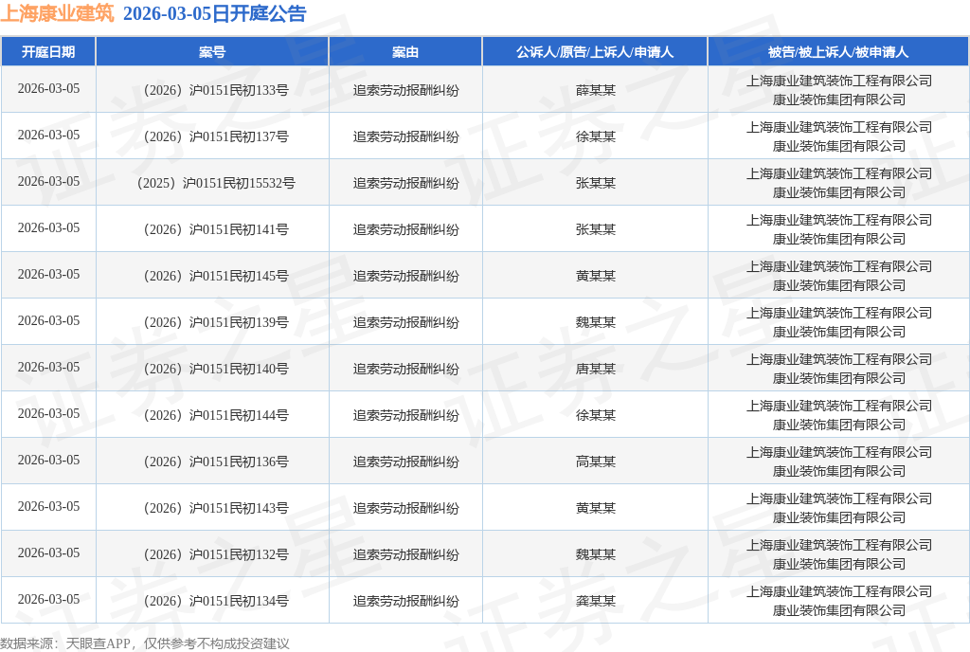The image size is (970, 652).
Task: Click plaintiff 魏某某 in the 132号 row
Action: (595, 554)
